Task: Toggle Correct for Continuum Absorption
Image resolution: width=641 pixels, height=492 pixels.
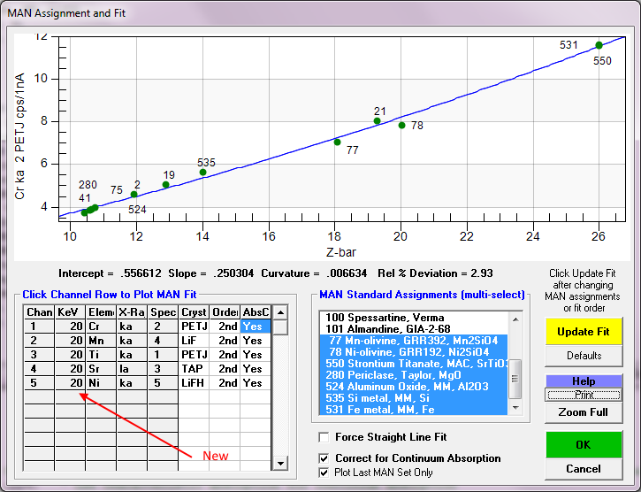Action: point(324,458)
